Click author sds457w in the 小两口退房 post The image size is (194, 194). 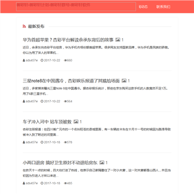coord(32,183)
